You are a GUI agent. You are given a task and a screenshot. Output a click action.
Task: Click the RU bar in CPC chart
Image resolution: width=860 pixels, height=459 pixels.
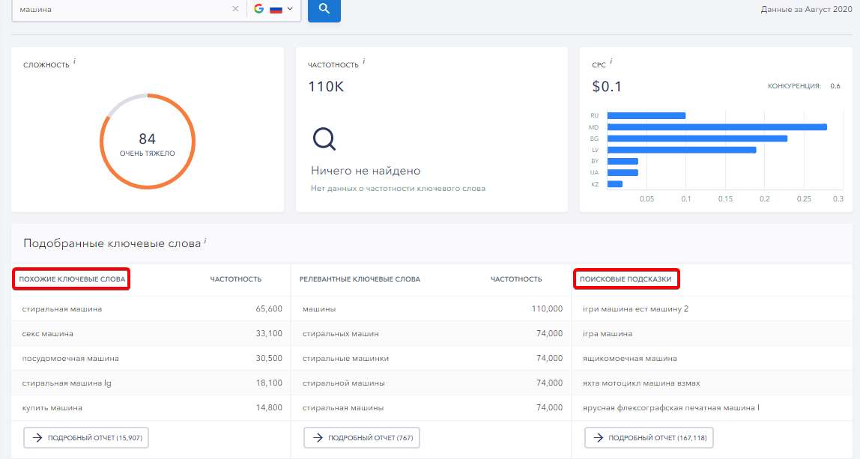pos(646,116)
